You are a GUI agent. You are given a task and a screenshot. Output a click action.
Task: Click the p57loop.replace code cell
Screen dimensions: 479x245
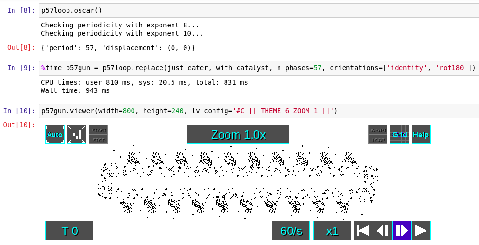click(259, 68)
